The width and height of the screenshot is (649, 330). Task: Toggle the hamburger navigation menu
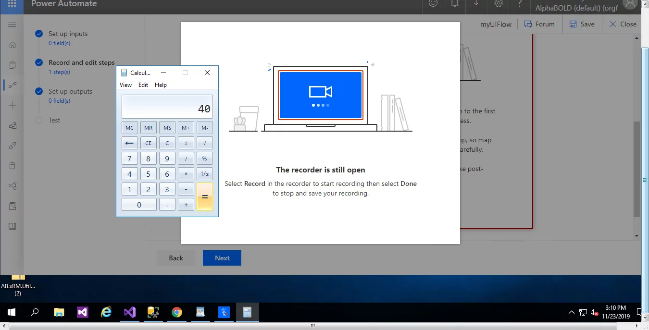(x=12, y=24)
